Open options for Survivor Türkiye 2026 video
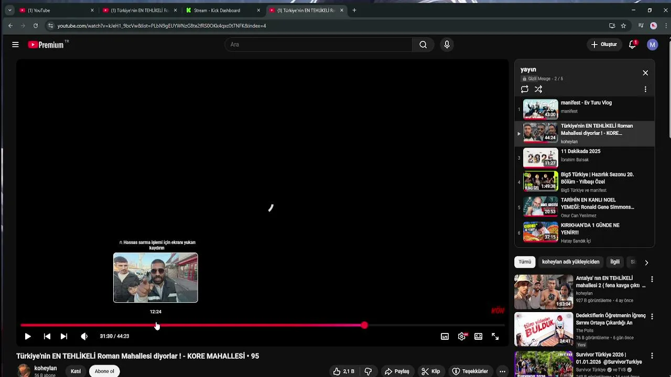The width and height of the screenshot is (671, 377). (x=652, y=356)
